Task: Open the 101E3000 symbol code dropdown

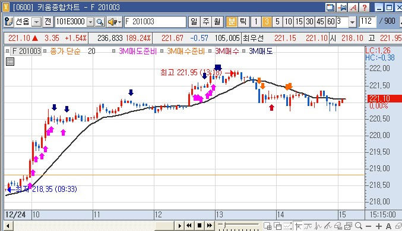Action: coord(90,23)
